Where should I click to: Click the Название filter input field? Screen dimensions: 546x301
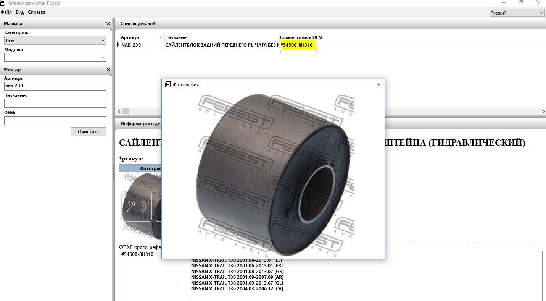click(x=55, y=103)
